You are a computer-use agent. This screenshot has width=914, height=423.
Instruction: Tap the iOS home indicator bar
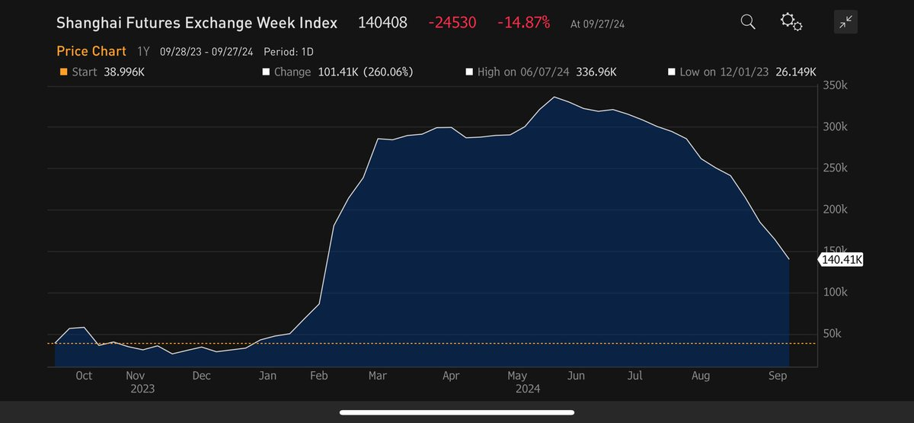(x=457, y=412)
